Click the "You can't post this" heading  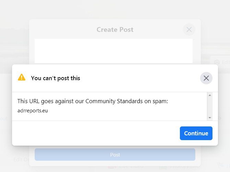point(56,78)
